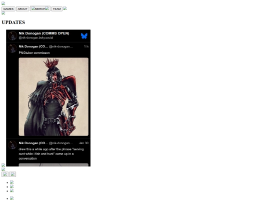Click the third bulleted broken image icon
This screenshot has width=270, height=202.
point(11,191)
